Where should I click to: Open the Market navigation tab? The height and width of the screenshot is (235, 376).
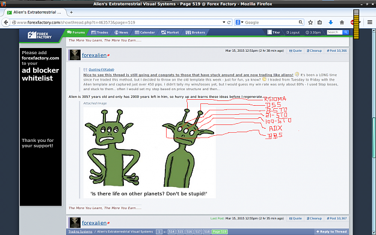170,32
